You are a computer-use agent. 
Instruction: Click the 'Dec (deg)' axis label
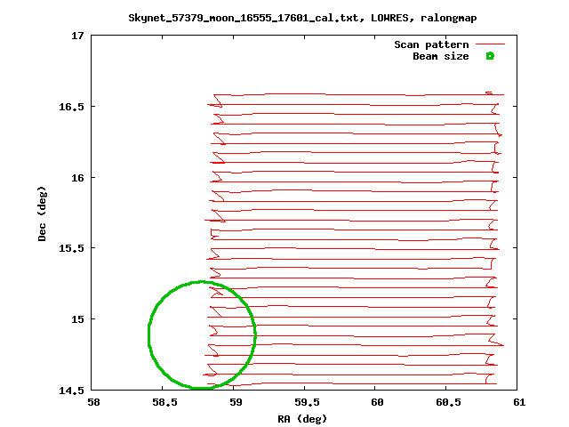click(x=42, y=213)
